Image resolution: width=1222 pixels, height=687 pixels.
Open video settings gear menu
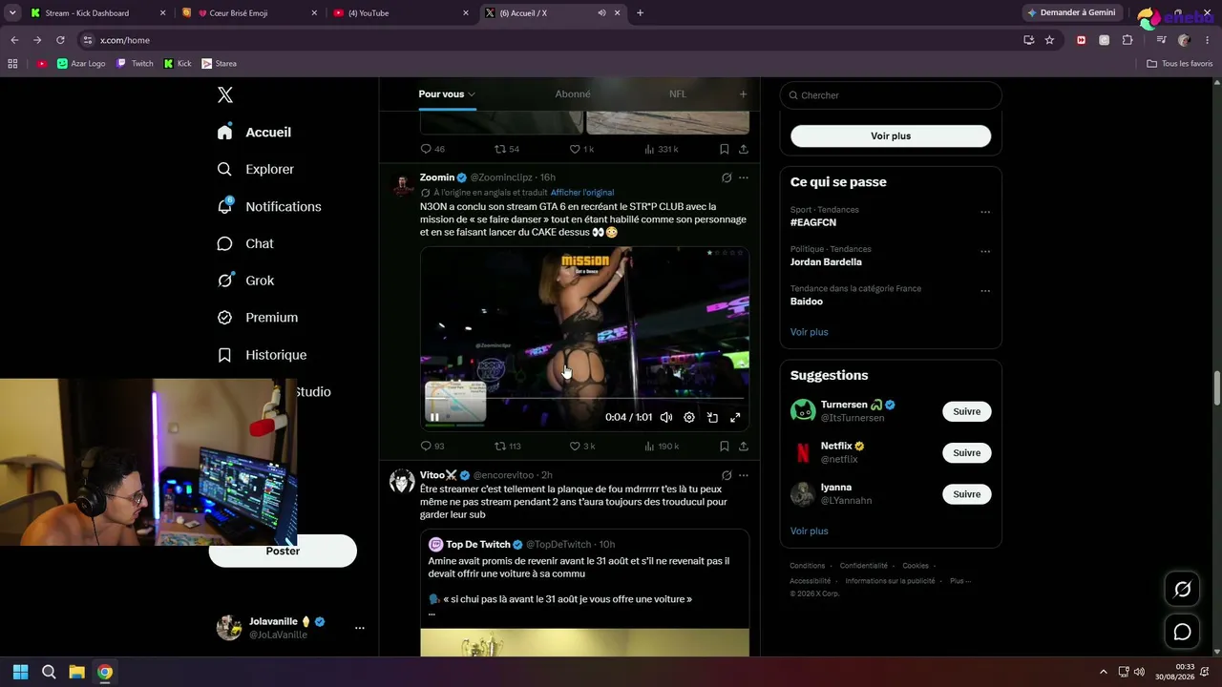pyautogui.click(x=689, y=417)
